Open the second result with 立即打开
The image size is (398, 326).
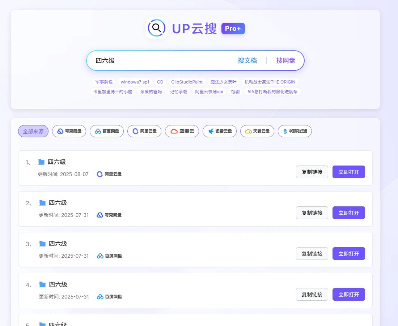point(348,213)
